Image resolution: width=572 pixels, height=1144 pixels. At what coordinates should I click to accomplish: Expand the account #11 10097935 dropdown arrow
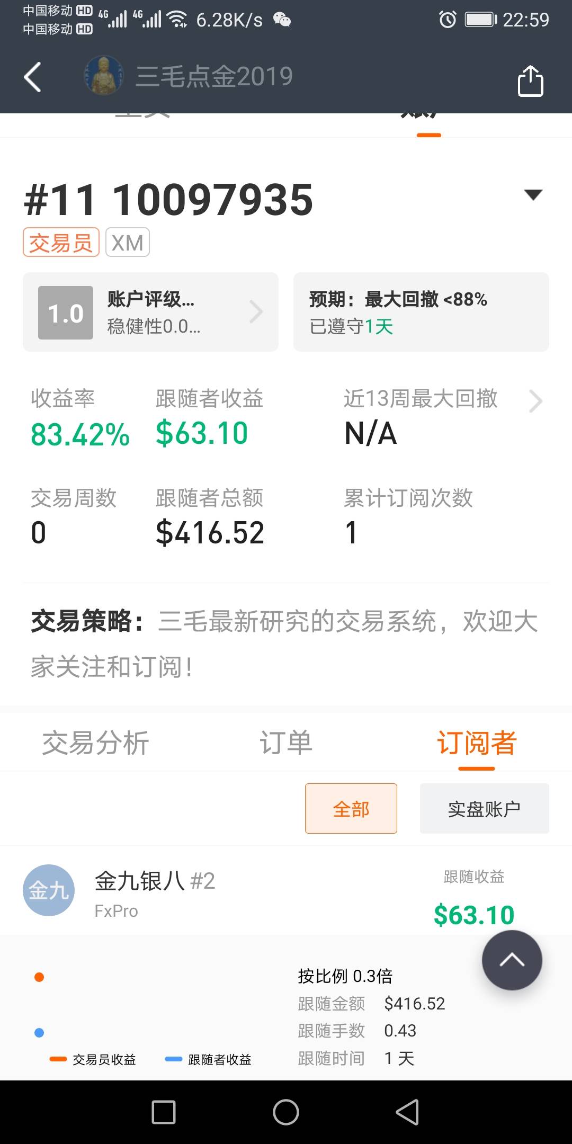(x=533, y=194)
